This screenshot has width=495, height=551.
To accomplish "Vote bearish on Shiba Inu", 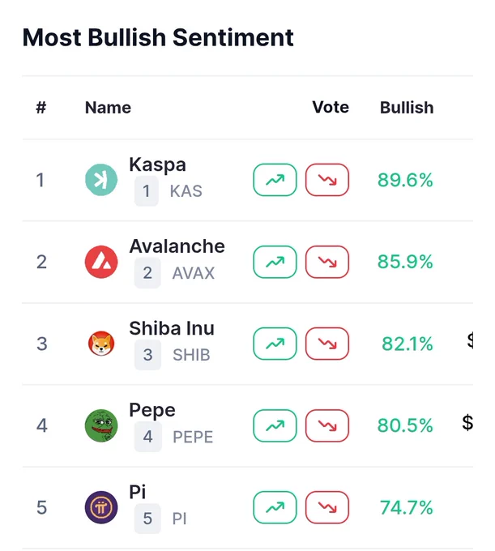I will [x=327, y=344].
